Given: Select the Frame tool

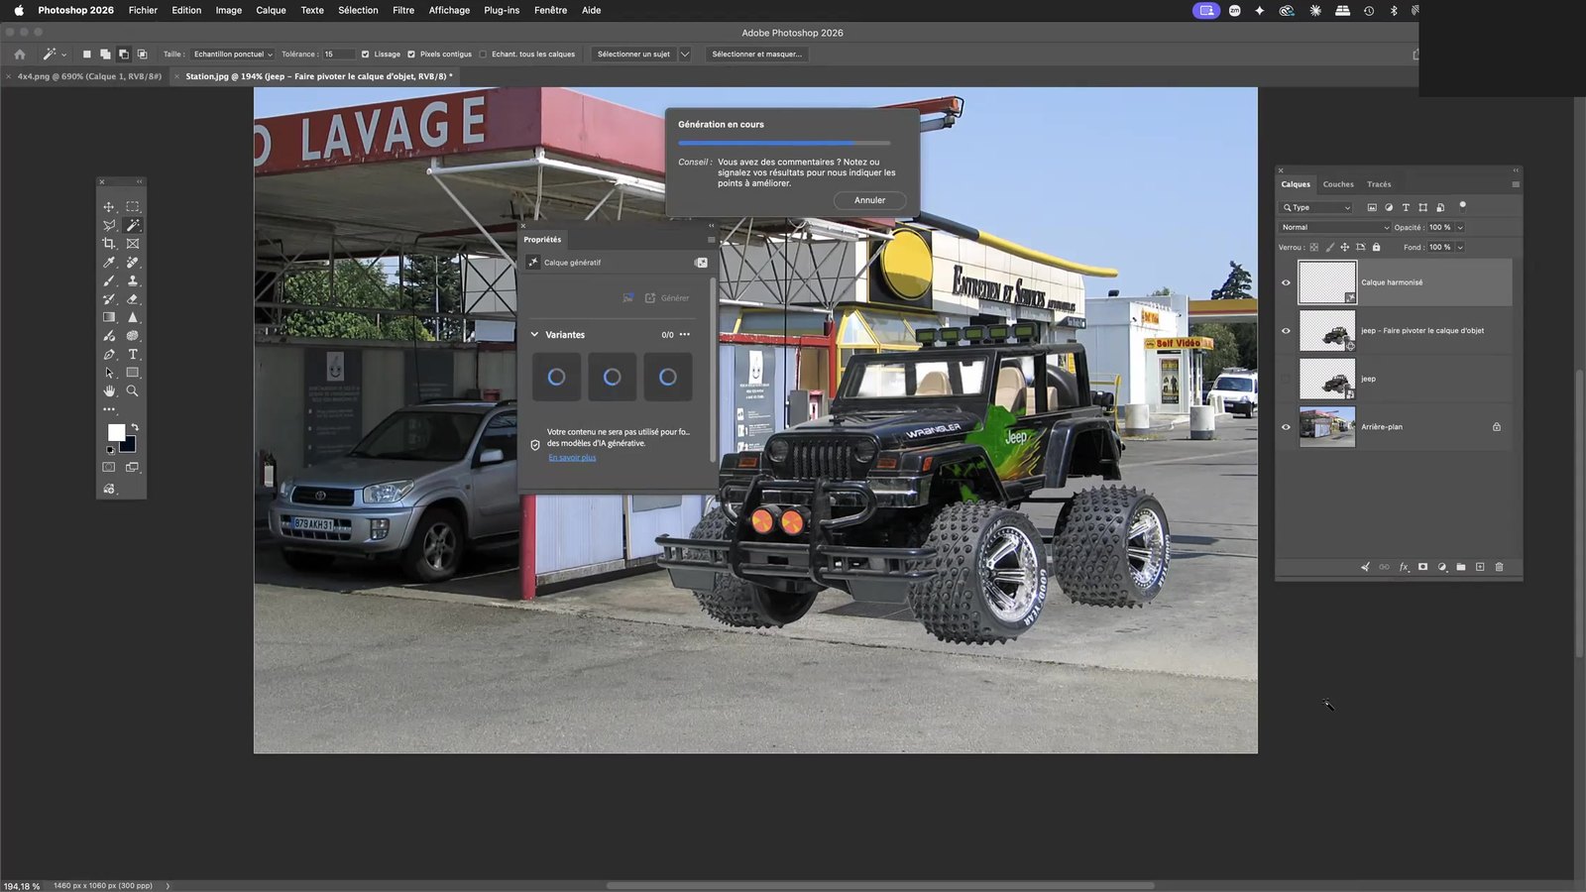Looking at the screenshot, I should (133, 244).
